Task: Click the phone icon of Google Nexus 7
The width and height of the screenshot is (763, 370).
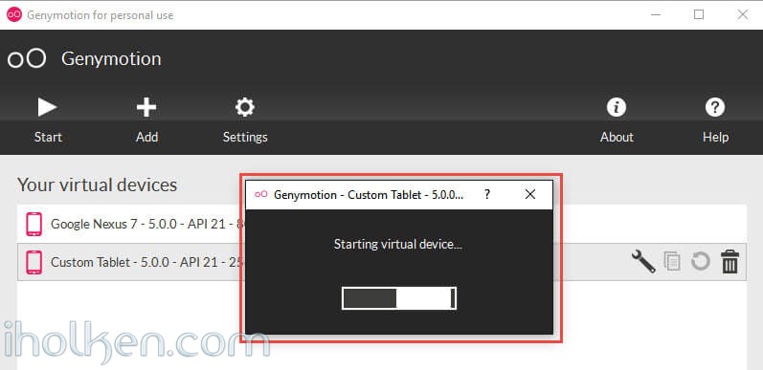Action: click(34, 224)
